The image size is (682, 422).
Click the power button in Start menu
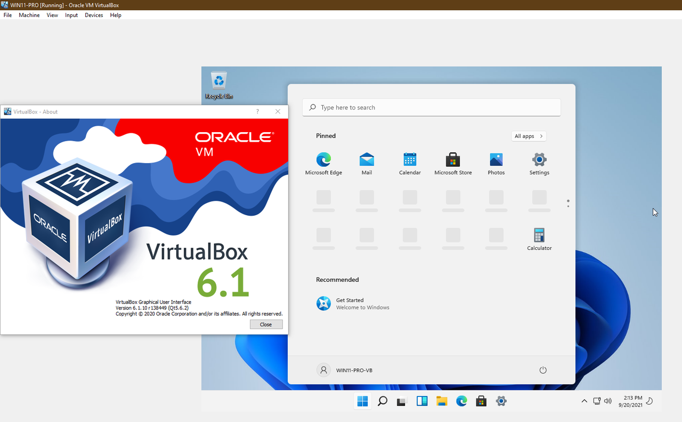click(x=543, y=370)
